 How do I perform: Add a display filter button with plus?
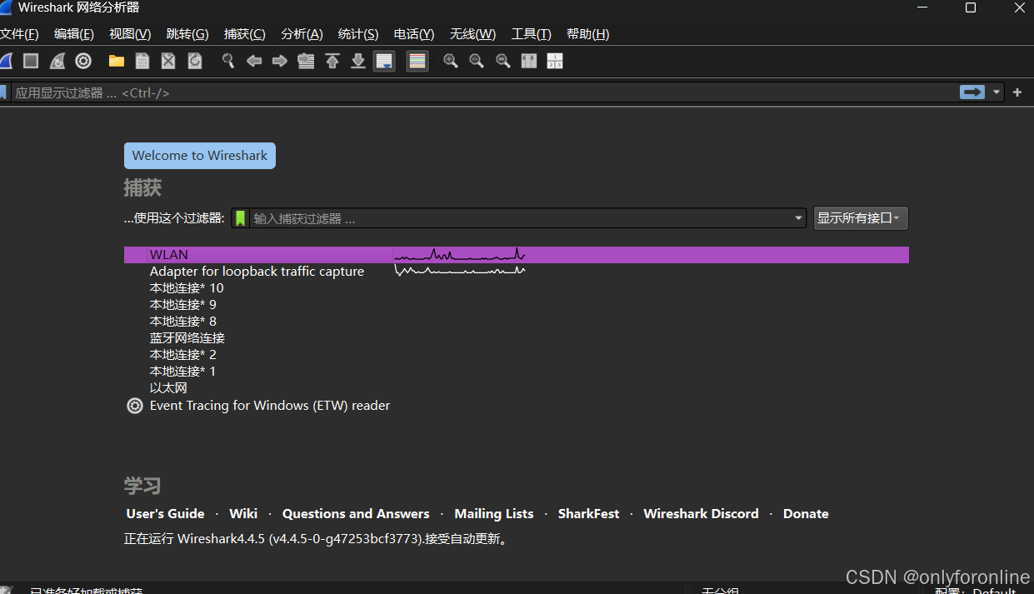pyautogui.click(x=1017, y=92)
